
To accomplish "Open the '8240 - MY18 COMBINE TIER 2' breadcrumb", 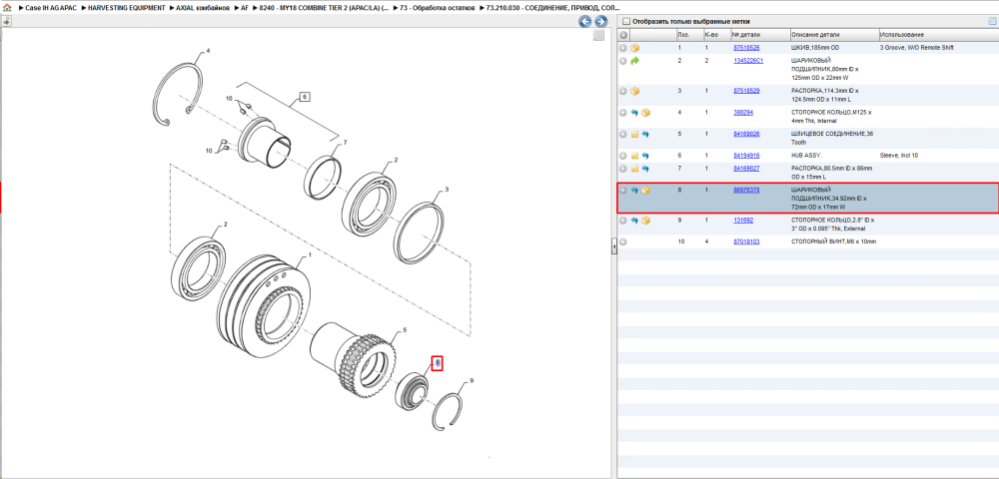I will pos(325,8).
